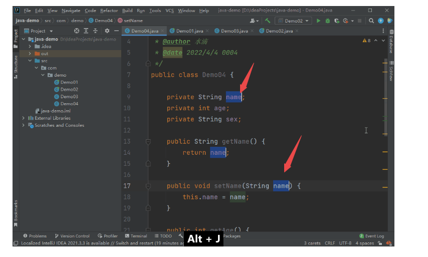The image size is (428, 257).
Task: Click the Build project hammer icon
Action: click(x=268, y=21)
